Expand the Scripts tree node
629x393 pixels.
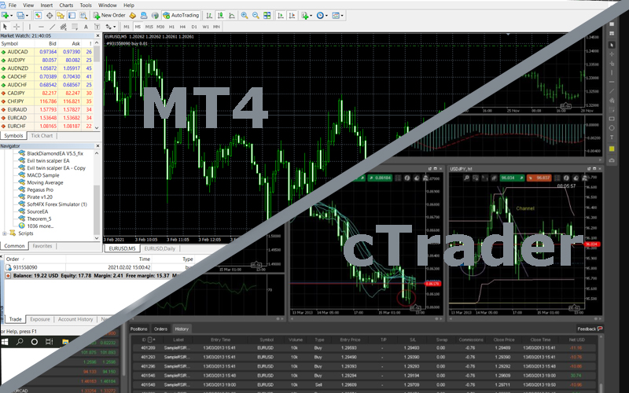tap(5, 233)
